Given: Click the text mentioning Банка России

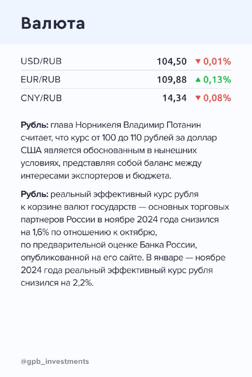Looking at the screenshot, I should pos(168,245).
